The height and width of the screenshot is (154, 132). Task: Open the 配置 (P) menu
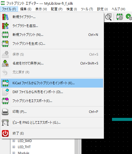[x=57, y=9]
